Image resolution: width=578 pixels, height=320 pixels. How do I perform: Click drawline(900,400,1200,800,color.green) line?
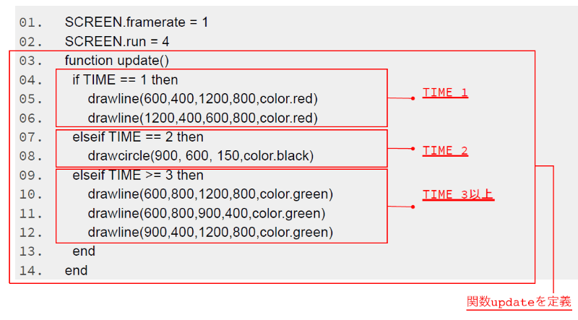[210, 232]
